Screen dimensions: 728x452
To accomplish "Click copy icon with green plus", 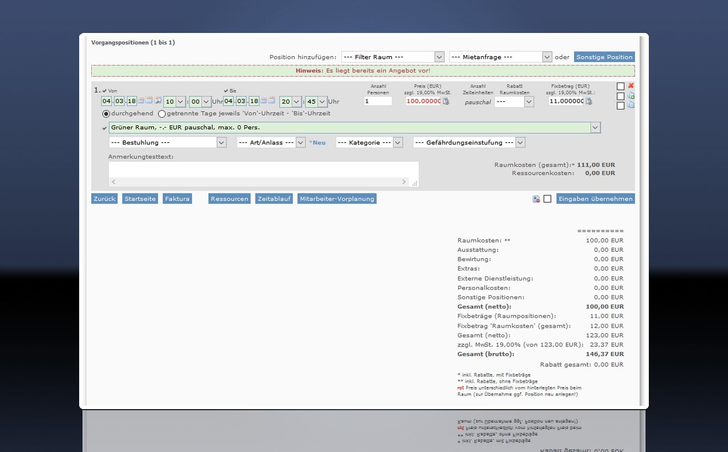I will click(631, 96).
